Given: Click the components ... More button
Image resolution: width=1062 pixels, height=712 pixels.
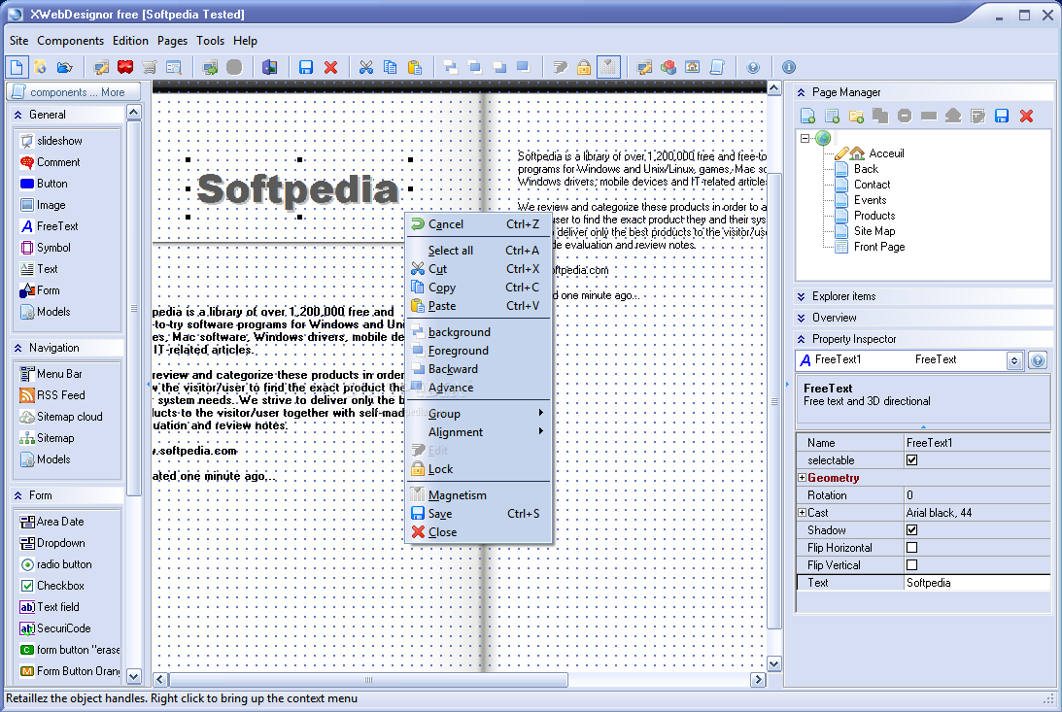Looking at the screenshot, I should (x=73, y=92).
